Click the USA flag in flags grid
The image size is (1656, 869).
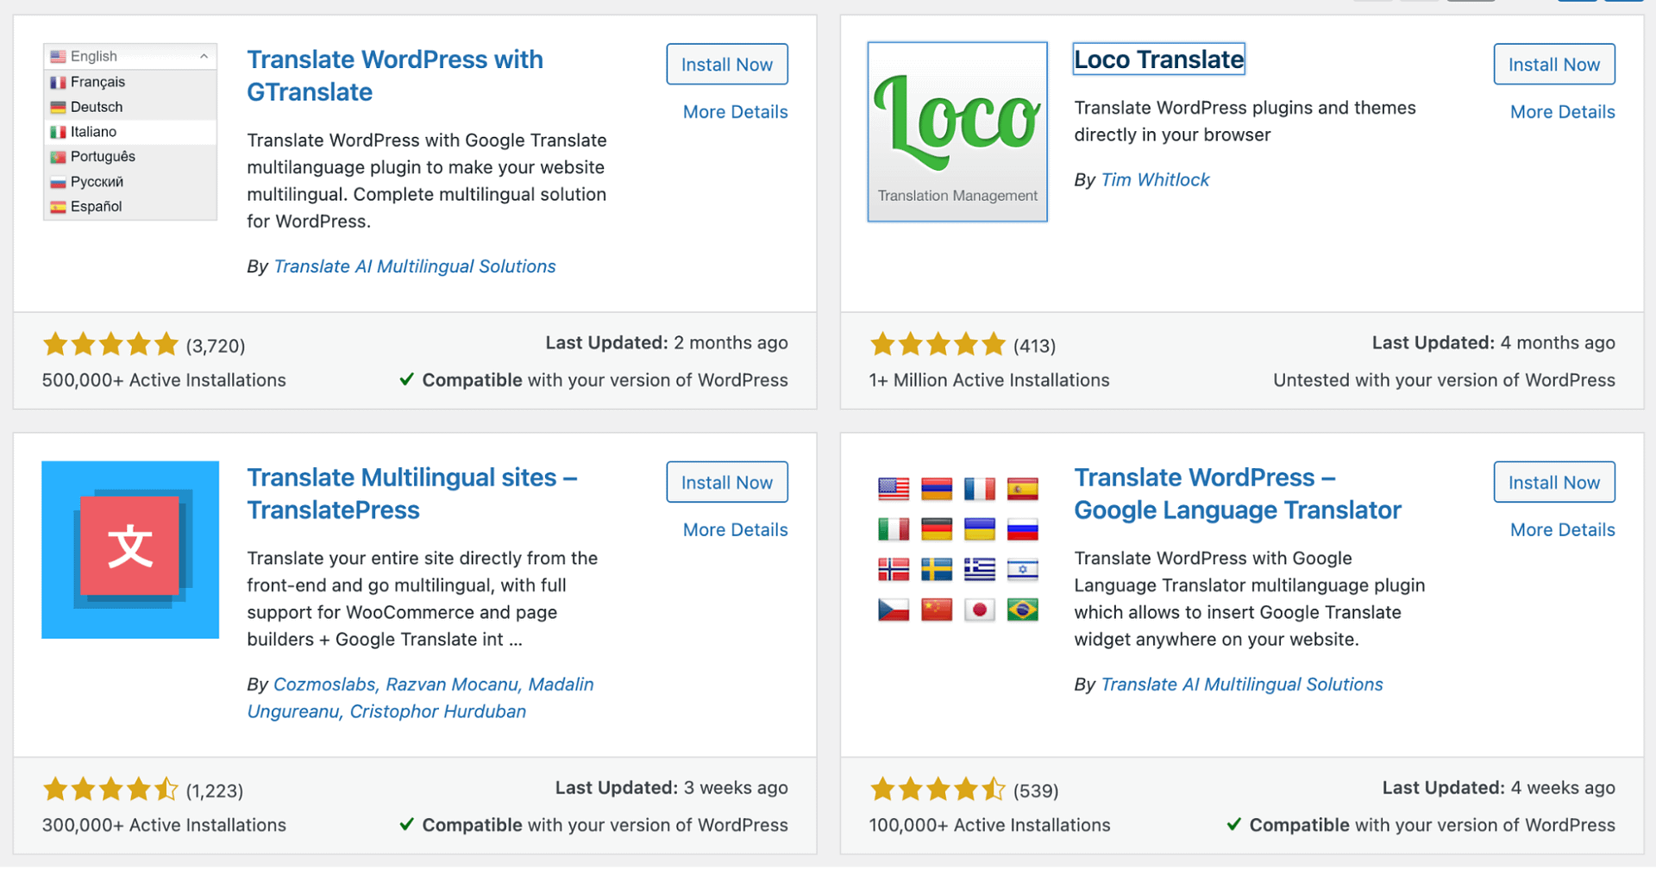(894, 489)
